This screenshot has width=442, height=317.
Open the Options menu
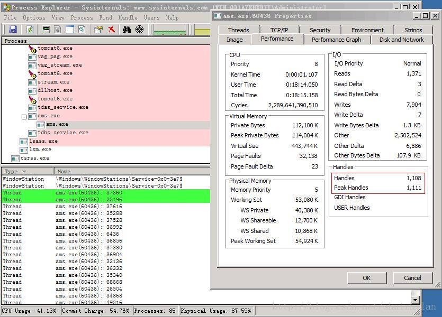34,17
